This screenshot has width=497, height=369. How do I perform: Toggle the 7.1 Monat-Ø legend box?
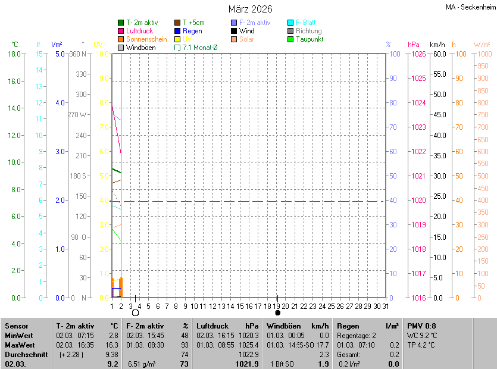(x=177, y=48)
